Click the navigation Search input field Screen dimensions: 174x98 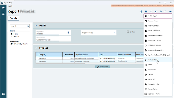20,26
